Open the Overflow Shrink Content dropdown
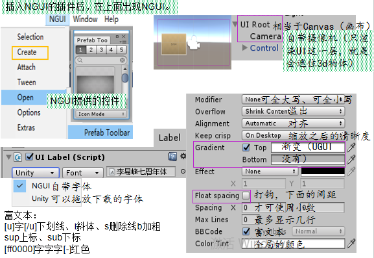 (x=294, y=111)
